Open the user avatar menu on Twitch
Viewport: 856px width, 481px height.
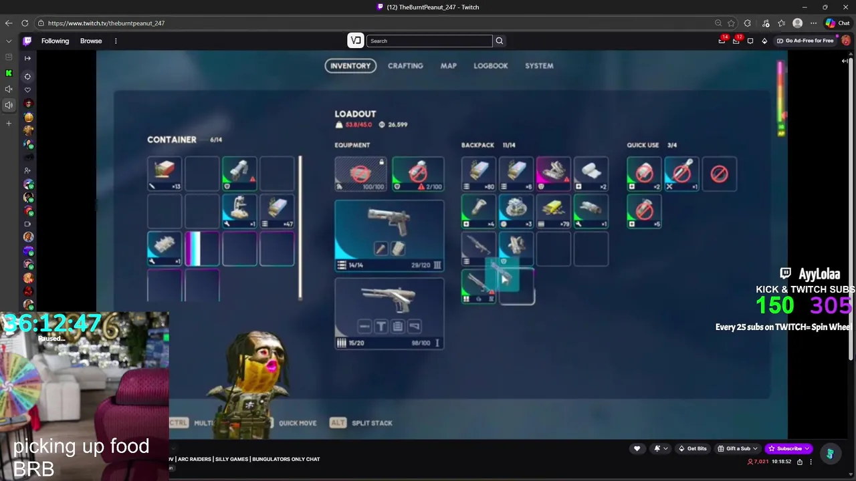click(x=846, y=41)
